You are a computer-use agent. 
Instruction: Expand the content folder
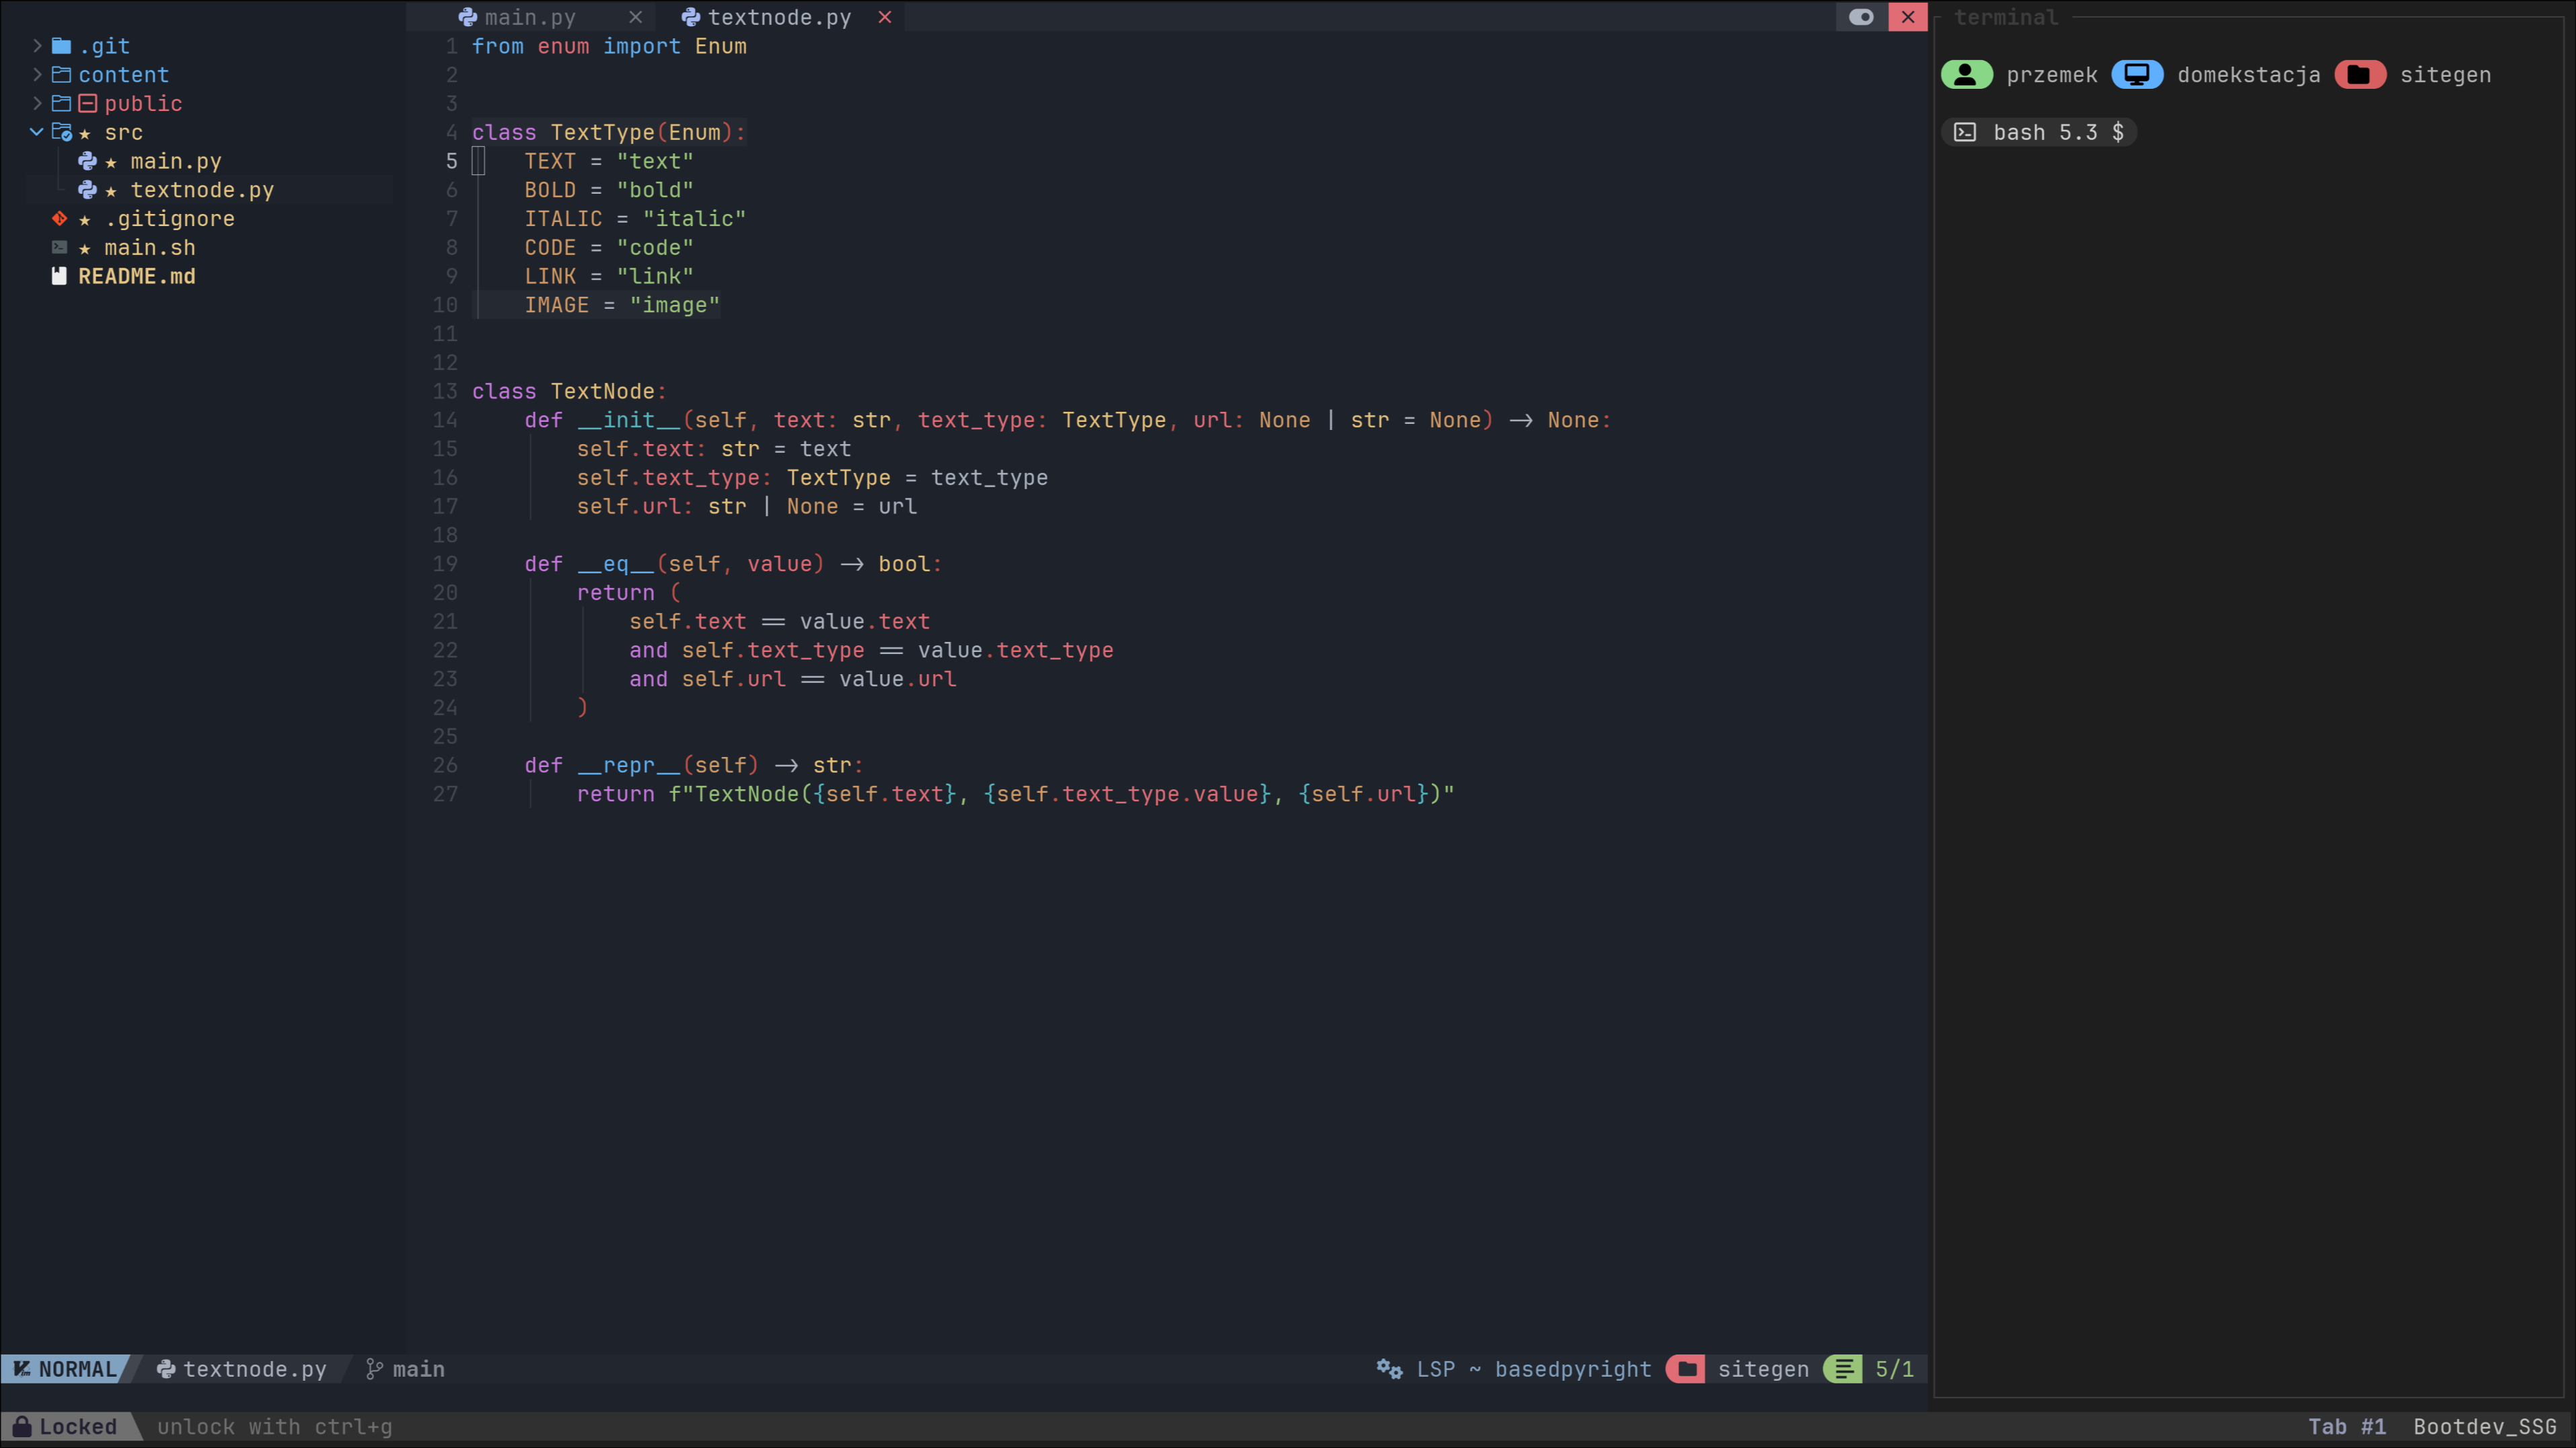pyautogui.click(x=37, y=74)
